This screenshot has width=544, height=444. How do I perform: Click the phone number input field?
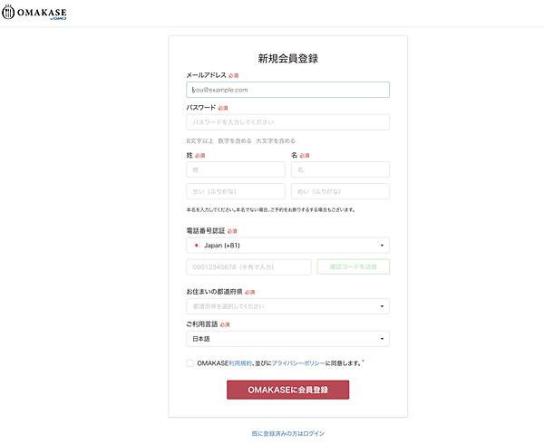click(248, 267)
